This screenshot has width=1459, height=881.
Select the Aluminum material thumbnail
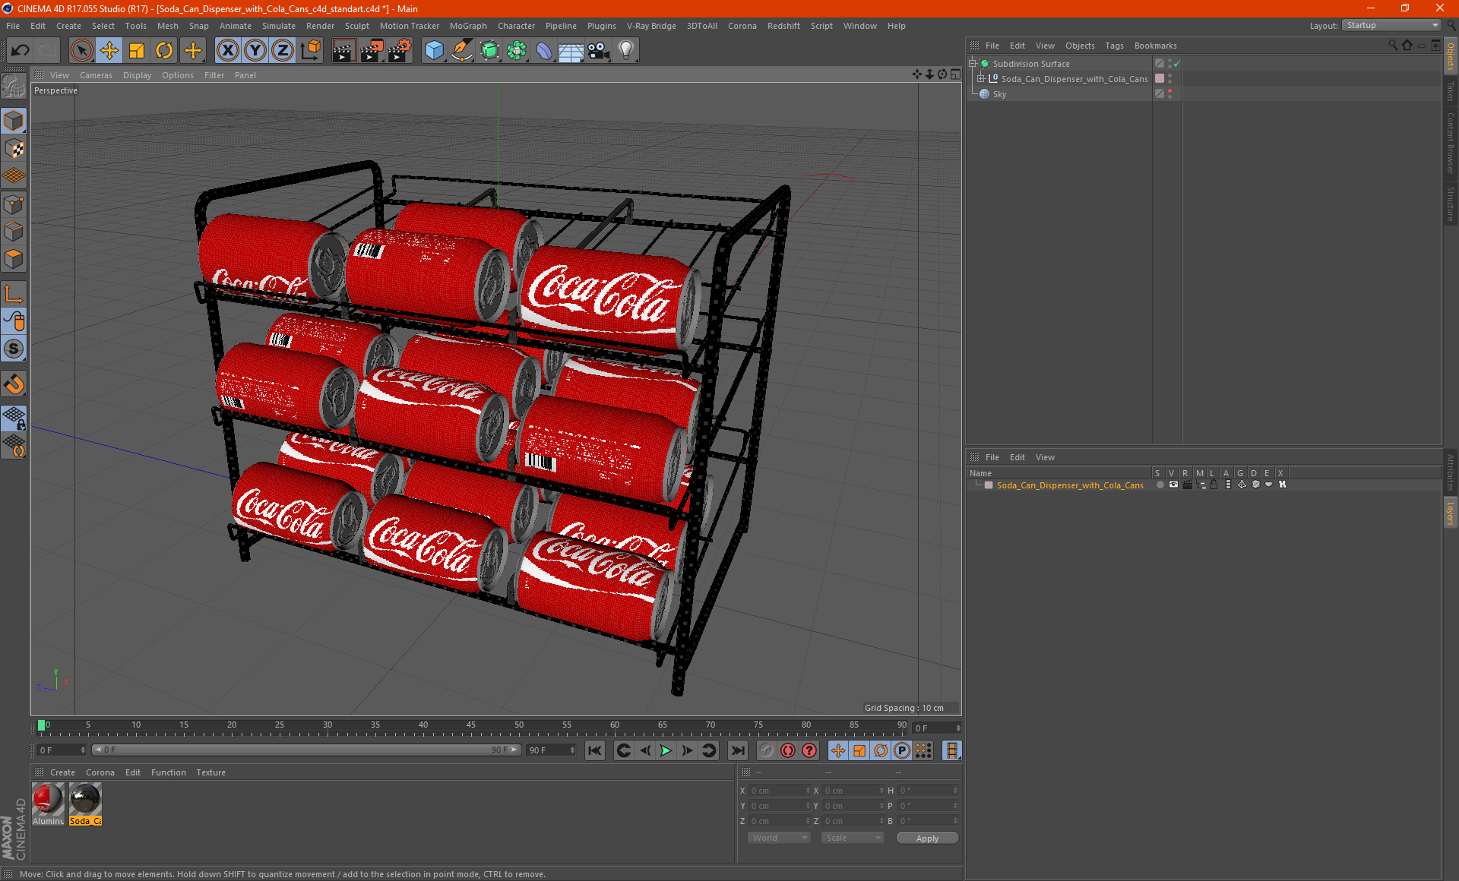(48, 800)
